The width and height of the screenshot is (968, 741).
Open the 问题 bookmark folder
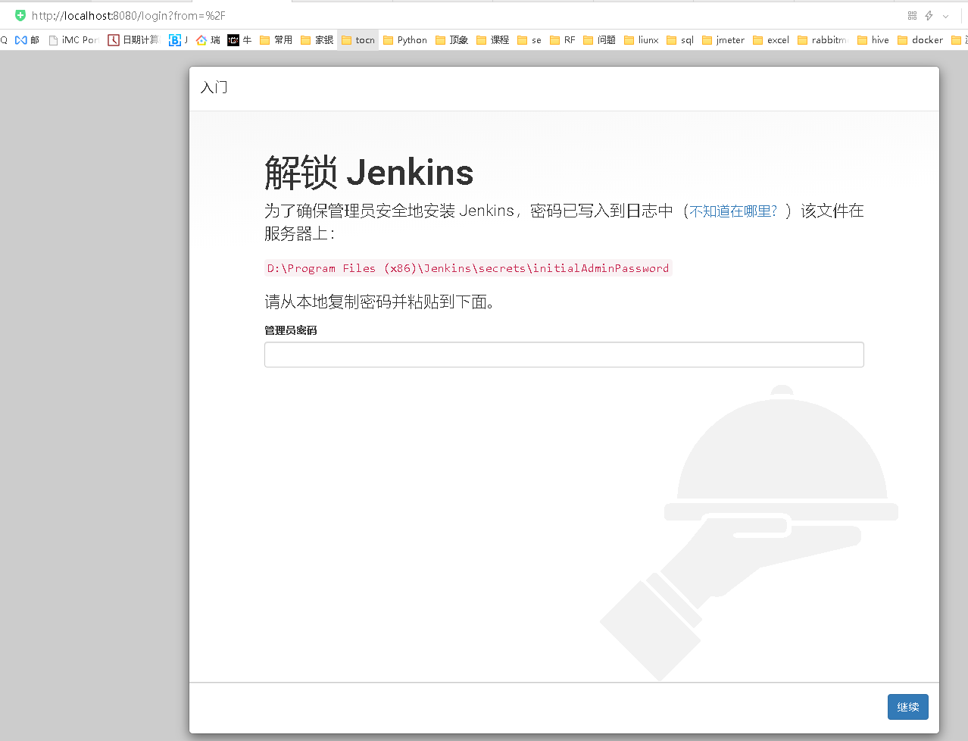599,40
